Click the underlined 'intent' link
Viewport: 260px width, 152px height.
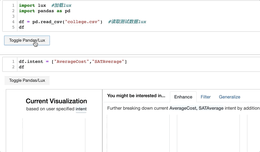[81, 109]
